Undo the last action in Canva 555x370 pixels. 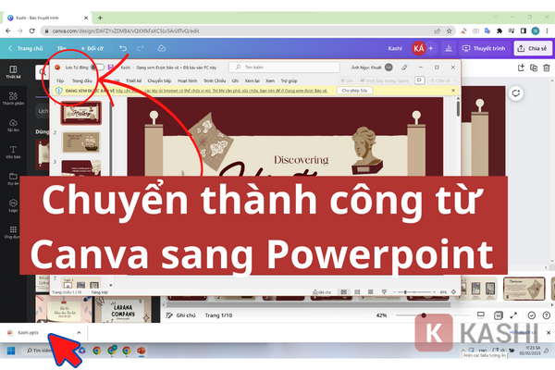[123, 48]
